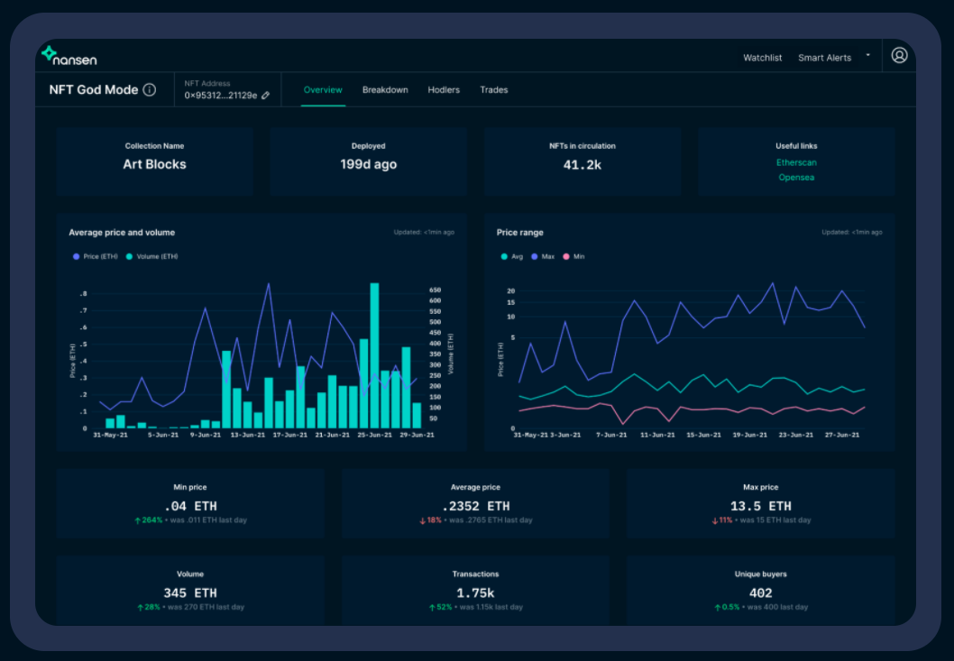This screenshot has height=661, width=954.
Task: Open the user profile icon
Action: [x=899, y=55]
